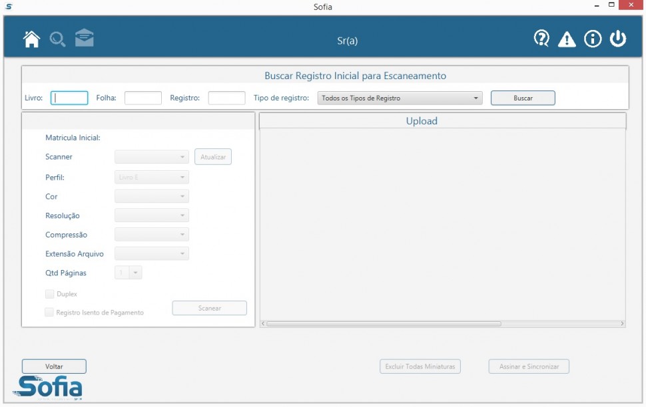Enable the Duplex checkbox
The width and height of the screenshot is (646, 407).
(50, 294)
